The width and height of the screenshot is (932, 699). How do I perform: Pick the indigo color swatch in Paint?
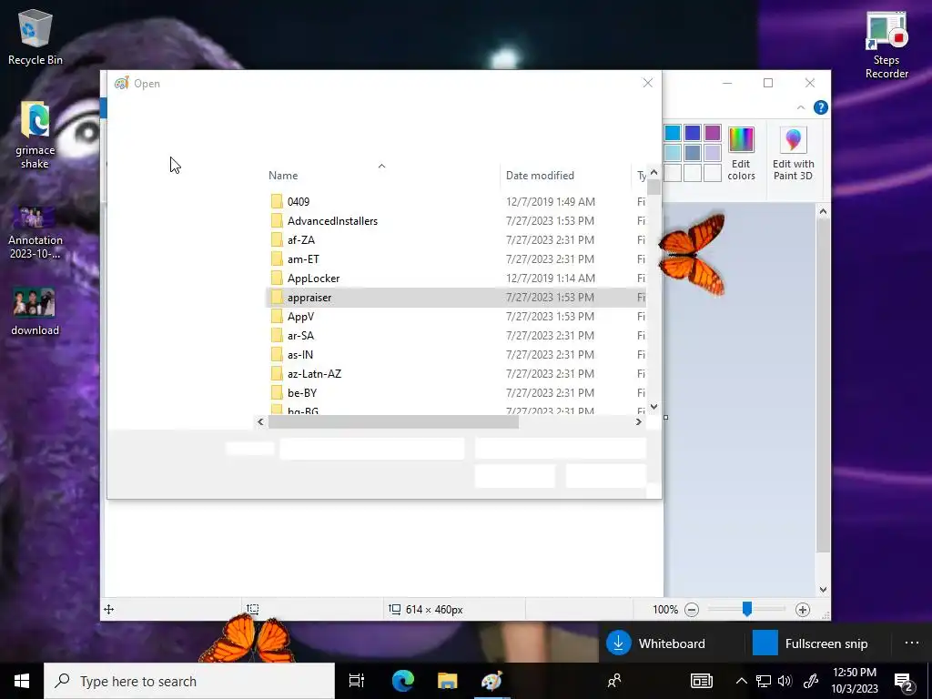pyautogui.click(x=692, y=133)
